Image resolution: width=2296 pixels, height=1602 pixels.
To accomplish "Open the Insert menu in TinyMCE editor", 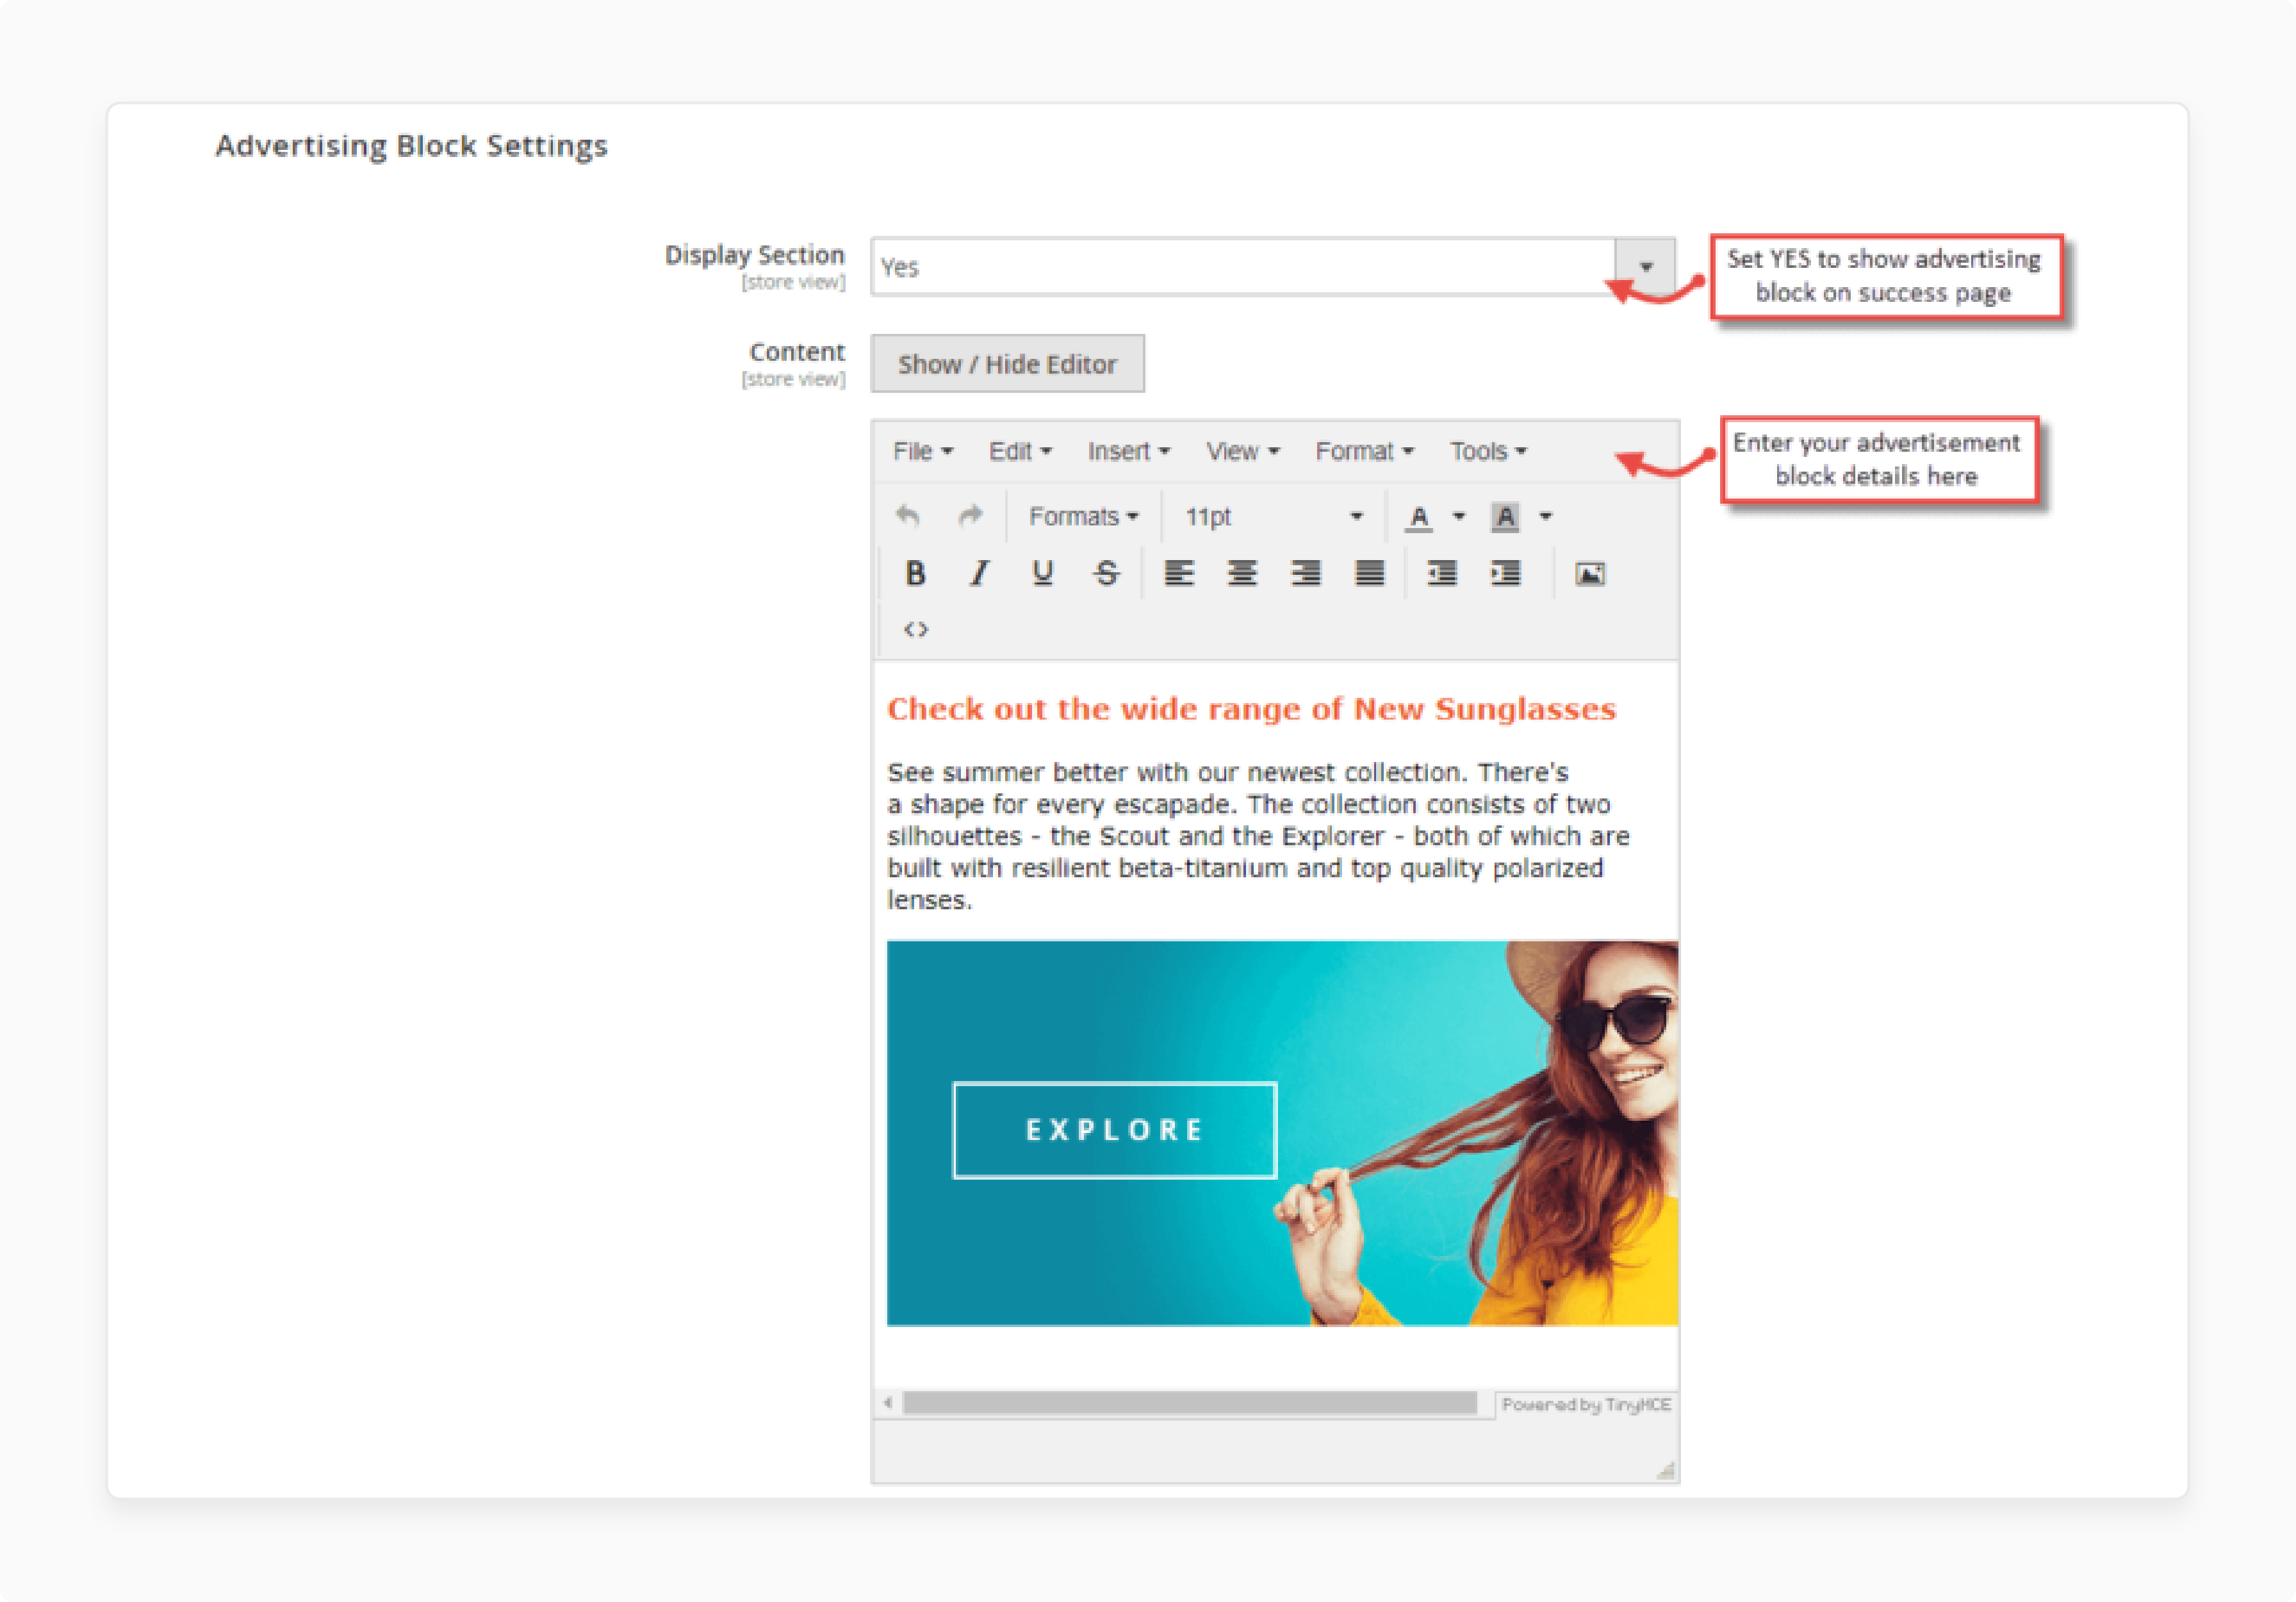I will coord(1124,450).
